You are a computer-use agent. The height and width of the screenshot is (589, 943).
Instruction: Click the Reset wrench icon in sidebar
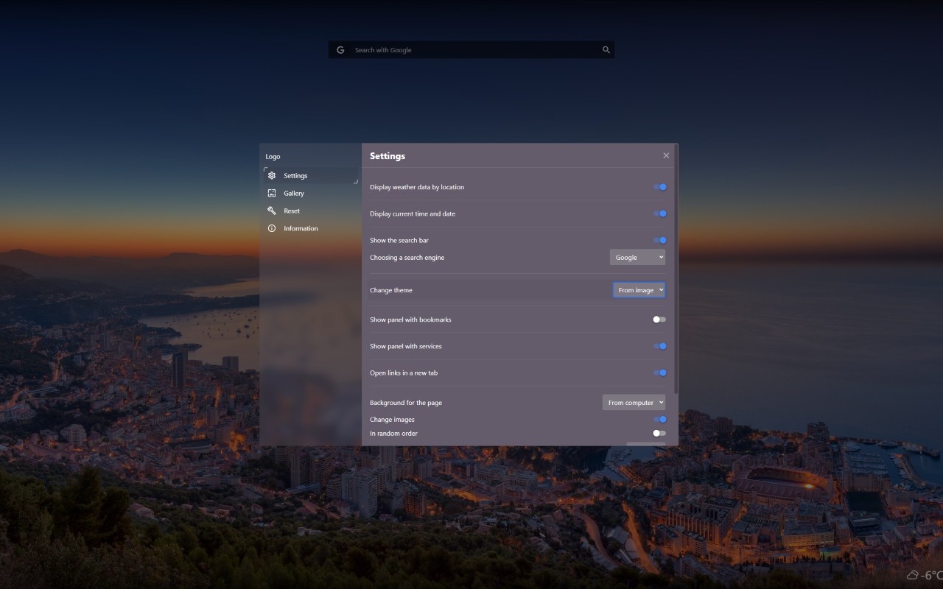[x=272, y=211]
